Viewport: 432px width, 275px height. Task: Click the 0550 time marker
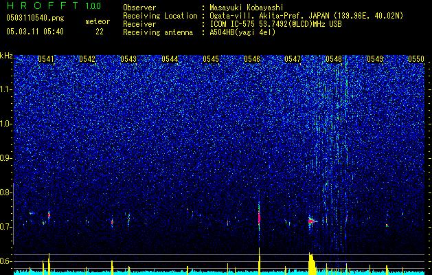(x=416, y=59)
